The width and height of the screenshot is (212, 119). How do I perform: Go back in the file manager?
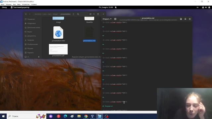tap(26, 14)
